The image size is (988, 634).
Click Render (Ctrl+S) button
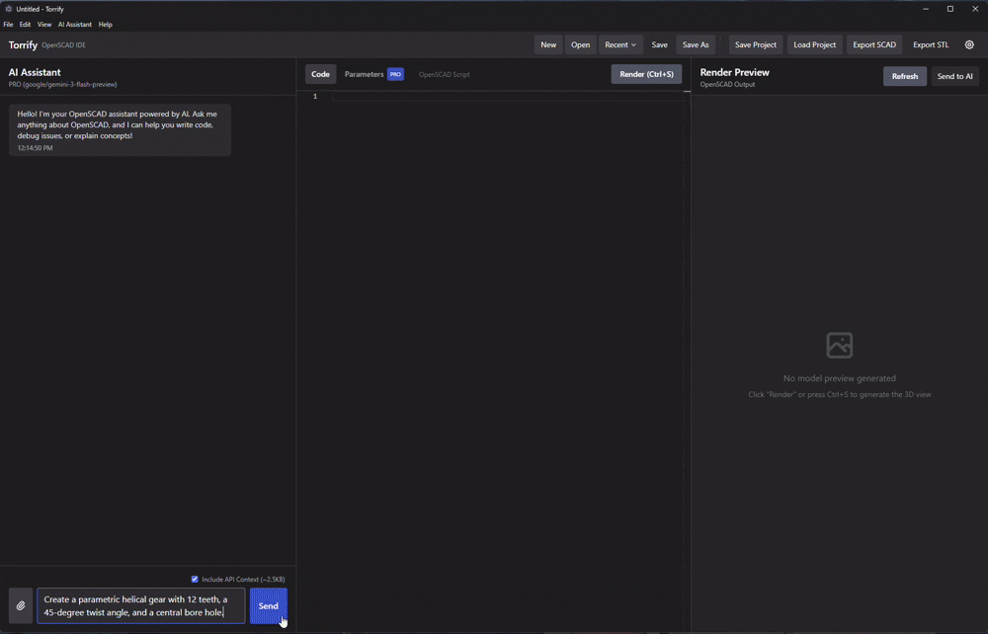tap(646, 73)
